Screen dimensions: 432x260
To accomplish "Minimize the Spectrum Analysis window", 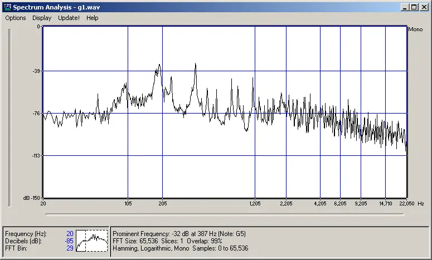I will (x=405, y=7).
